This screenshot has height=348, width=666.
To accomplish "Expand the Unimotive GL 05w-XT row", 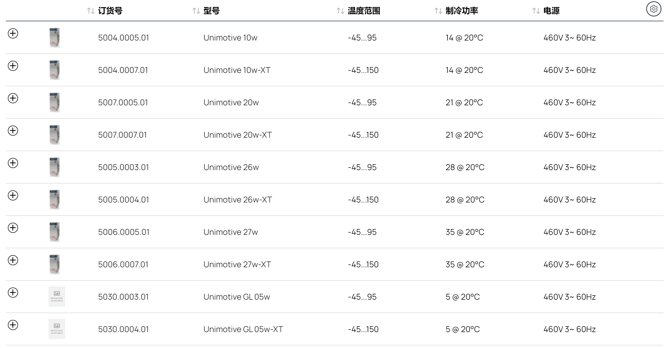I will pos(13,325).
